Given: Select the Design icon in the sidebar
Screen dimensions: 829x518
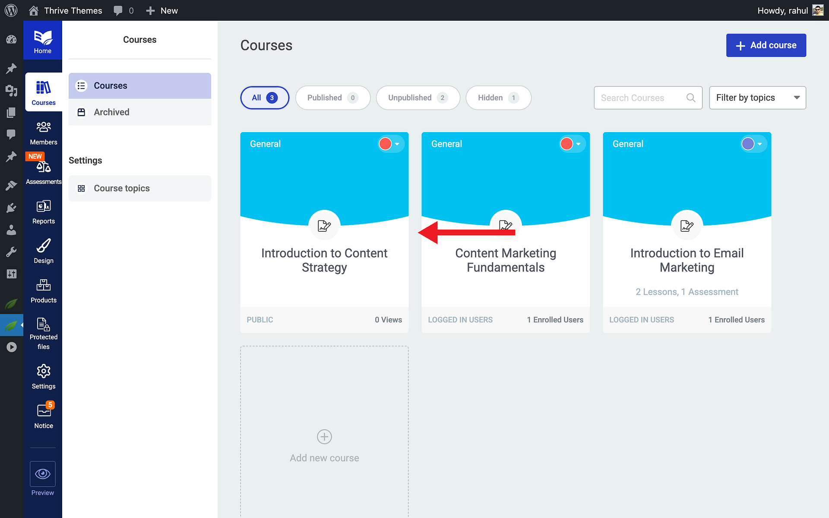Looking at the screenshot, I should pos(43,246).
